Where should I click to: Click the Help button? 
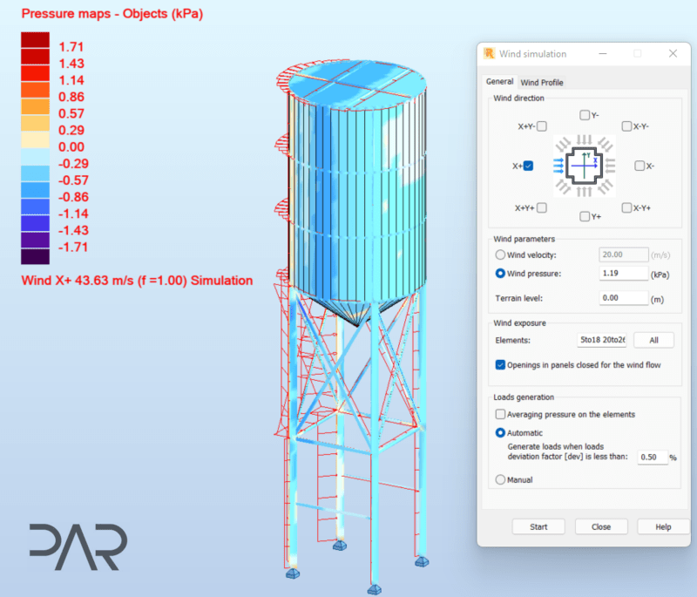coord(663,526)
